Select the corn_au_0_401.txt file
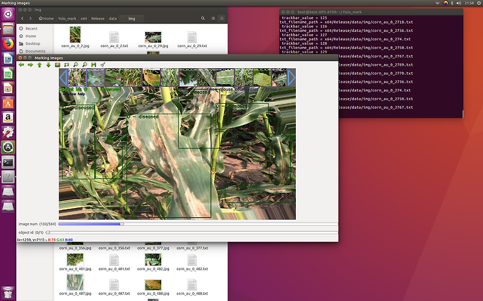Viewport: 483px width, 301px height. 114,262
